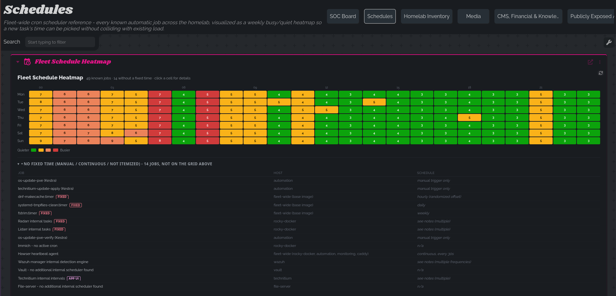Click the salmon-orange legend swatch
This screenshot has width=616, height=296.
[48, 150]
